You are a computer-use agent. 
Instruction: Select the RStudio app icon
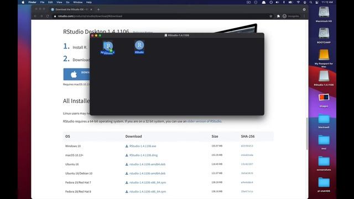point(139,47)
